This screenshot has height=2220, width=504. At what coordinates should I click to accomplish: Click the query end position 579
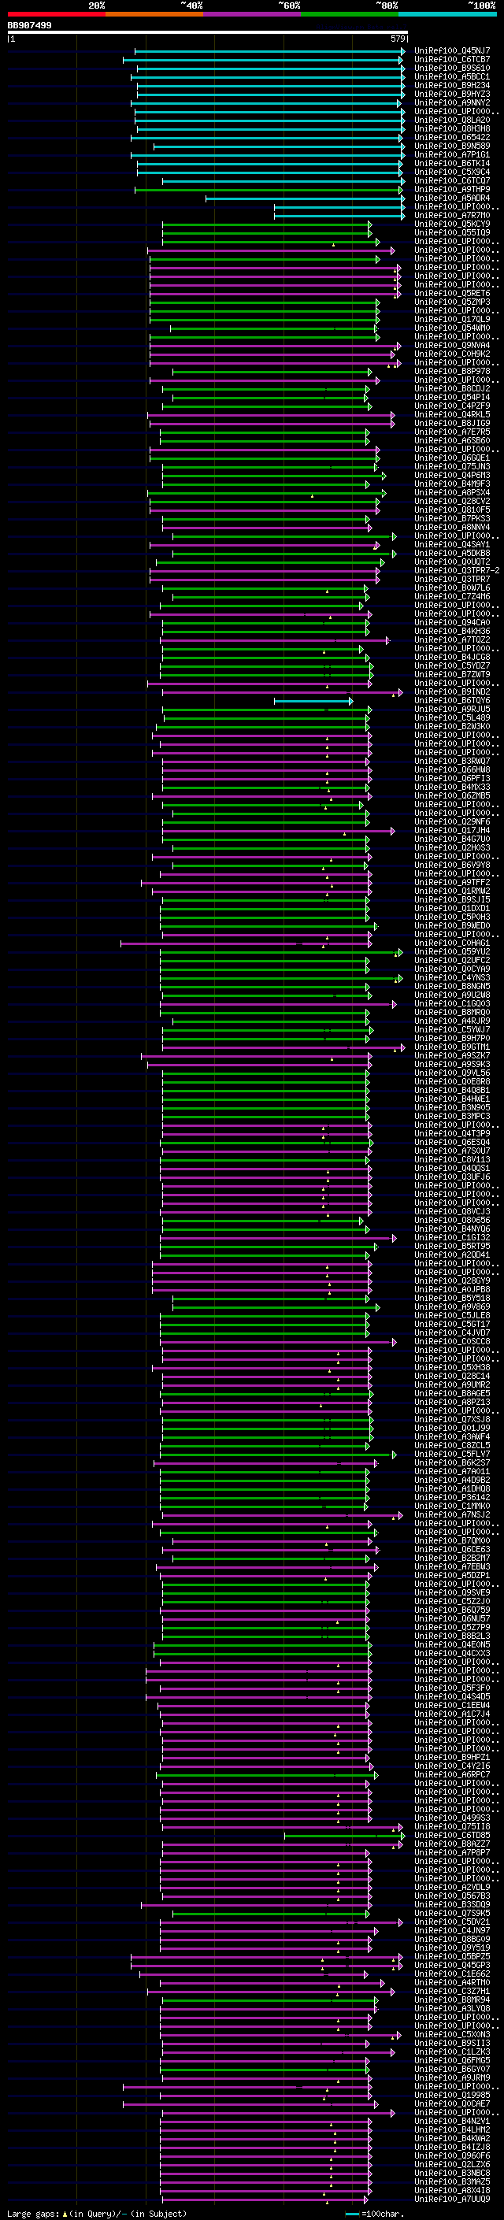(398, 39)
